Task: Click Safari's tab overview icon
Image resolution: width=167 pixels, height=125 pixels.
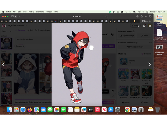Action: pyautogui.click(x=150, y=16)
